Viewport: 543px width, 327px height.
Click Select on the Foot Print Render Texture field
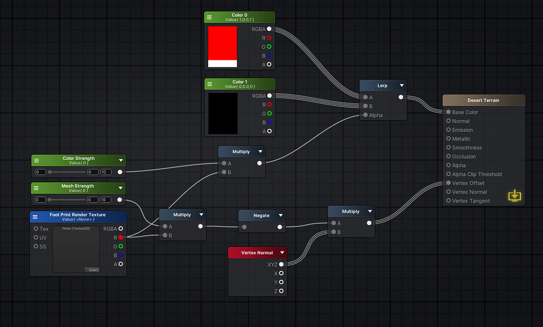tap(92, 270)
